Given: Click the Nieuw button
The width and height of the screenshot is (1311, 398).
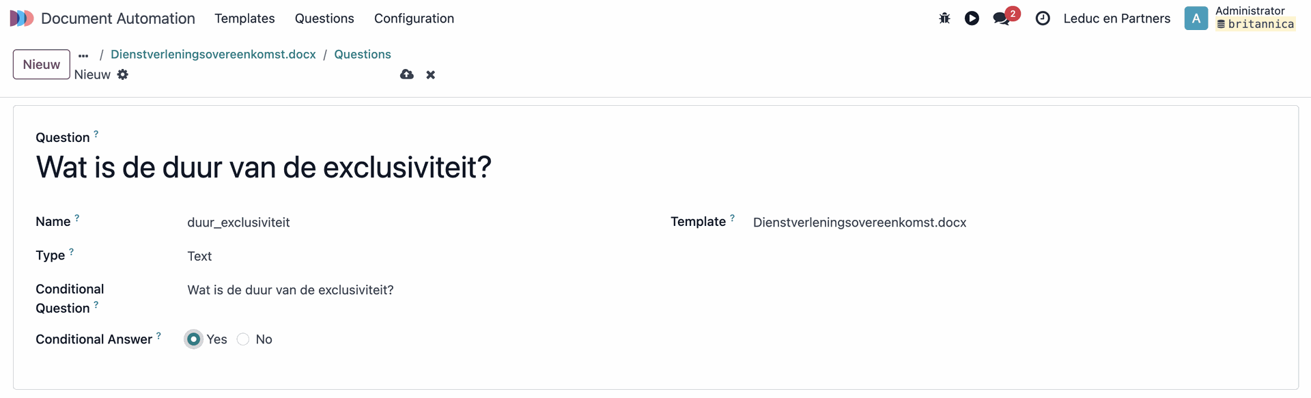Looking at the screenshot, I should point(42,64).
